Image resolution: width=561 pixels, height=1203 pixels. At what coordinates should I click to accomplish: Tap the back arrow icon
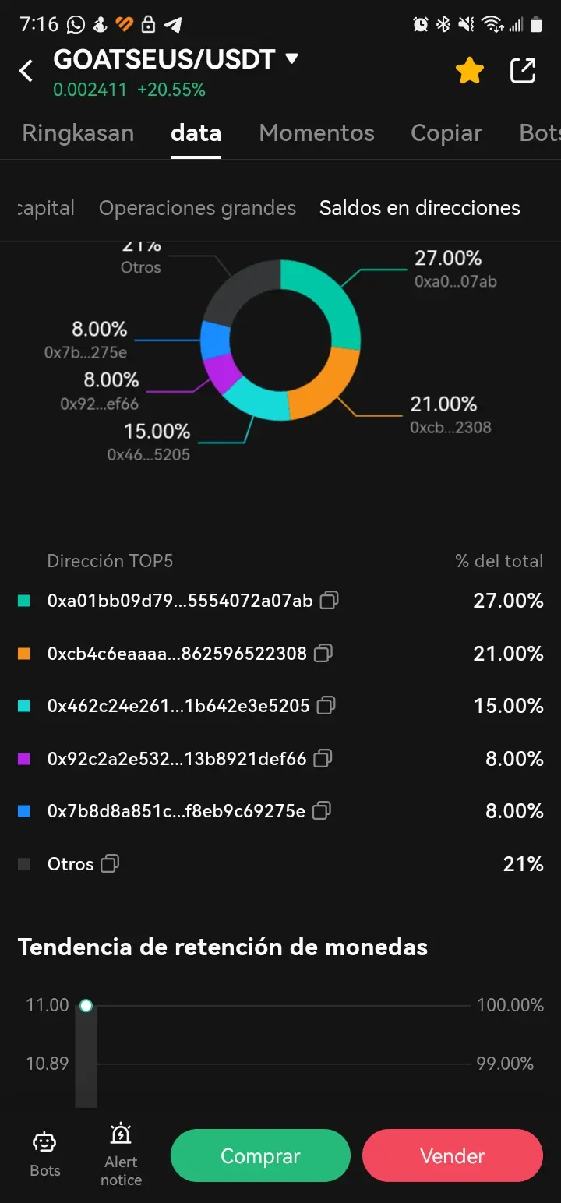click(26, 71)
